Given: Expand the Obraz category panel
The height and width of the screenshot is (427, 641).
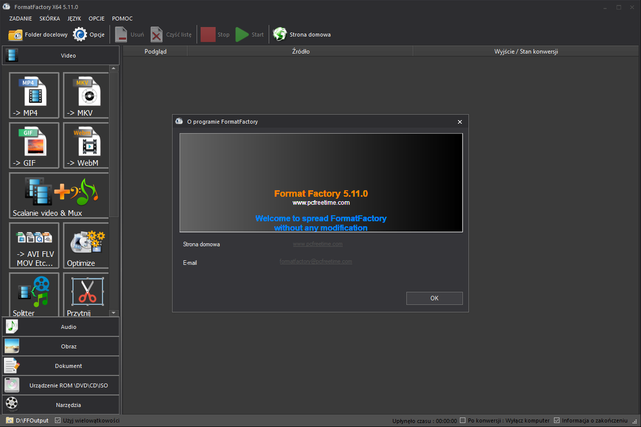Looking at the screenshot, I should (x=61, y=346).
